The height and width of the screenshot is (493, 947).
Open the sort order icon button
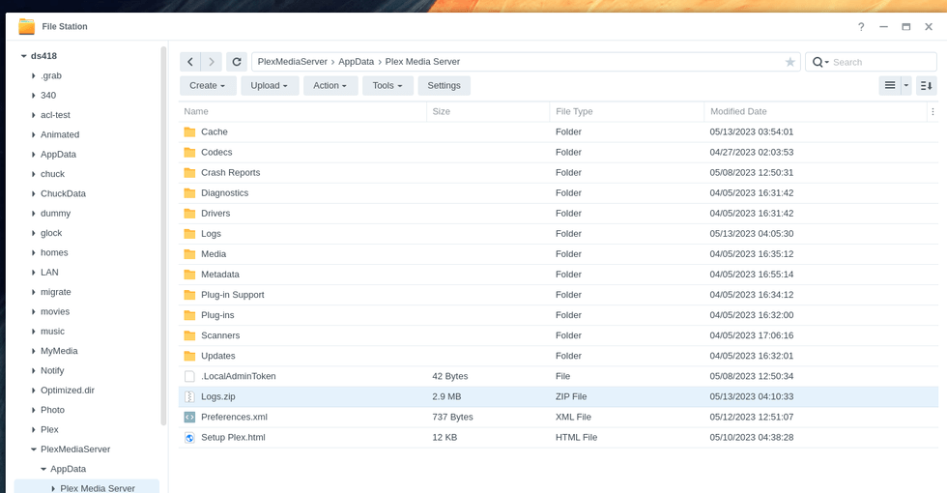(x=927, y=86)
